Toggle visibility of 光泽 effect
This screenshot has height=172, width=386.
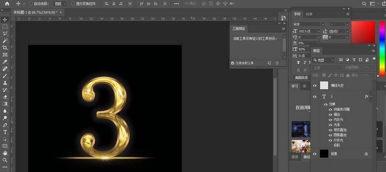(x=331, y=125)
